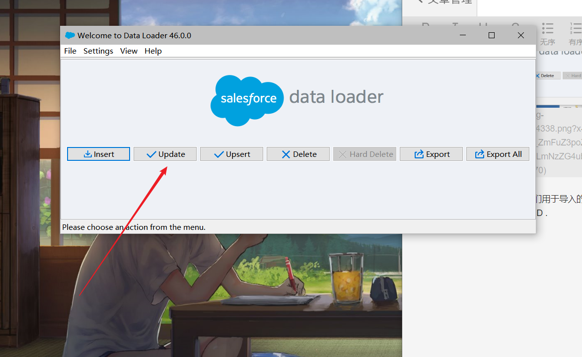Open the Settings menu

pyautogui.click(x=98, y=51)
